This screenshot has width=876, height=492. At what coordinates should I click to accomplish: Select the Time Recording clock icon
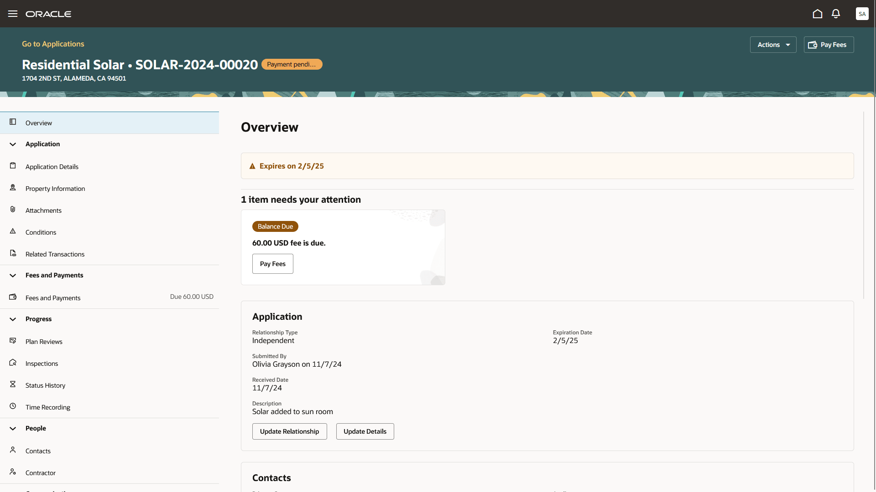(x=12, y=406)
